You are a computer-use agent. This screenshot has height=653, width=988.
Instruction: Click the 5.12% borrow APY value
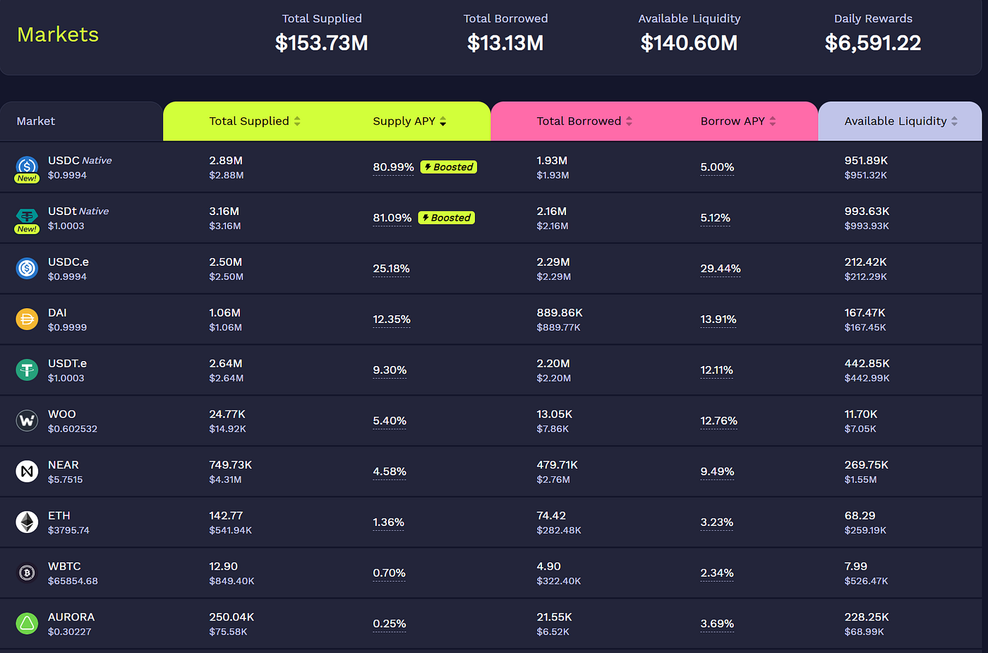tap(716, 218)
